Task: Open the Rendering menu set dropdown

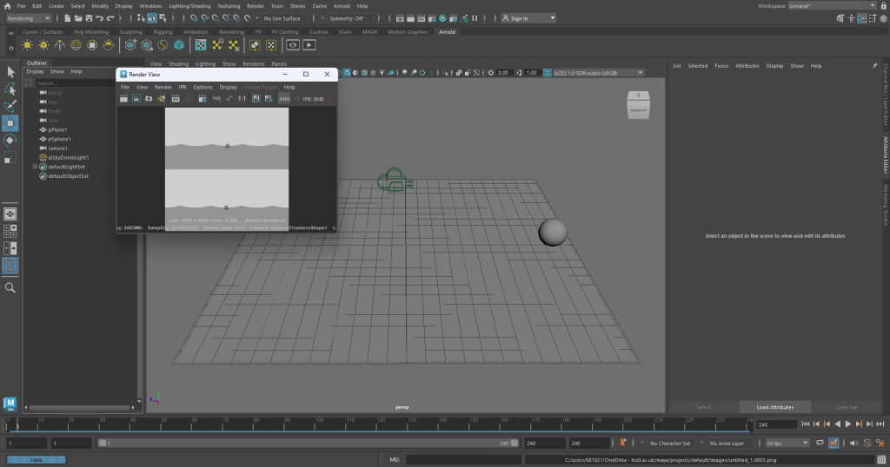Action: [x=30, y=18]
